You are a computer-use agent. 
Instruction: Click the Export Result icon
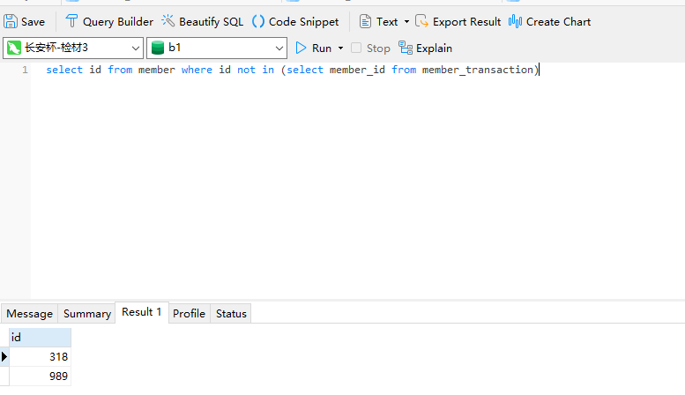(422, 21)
